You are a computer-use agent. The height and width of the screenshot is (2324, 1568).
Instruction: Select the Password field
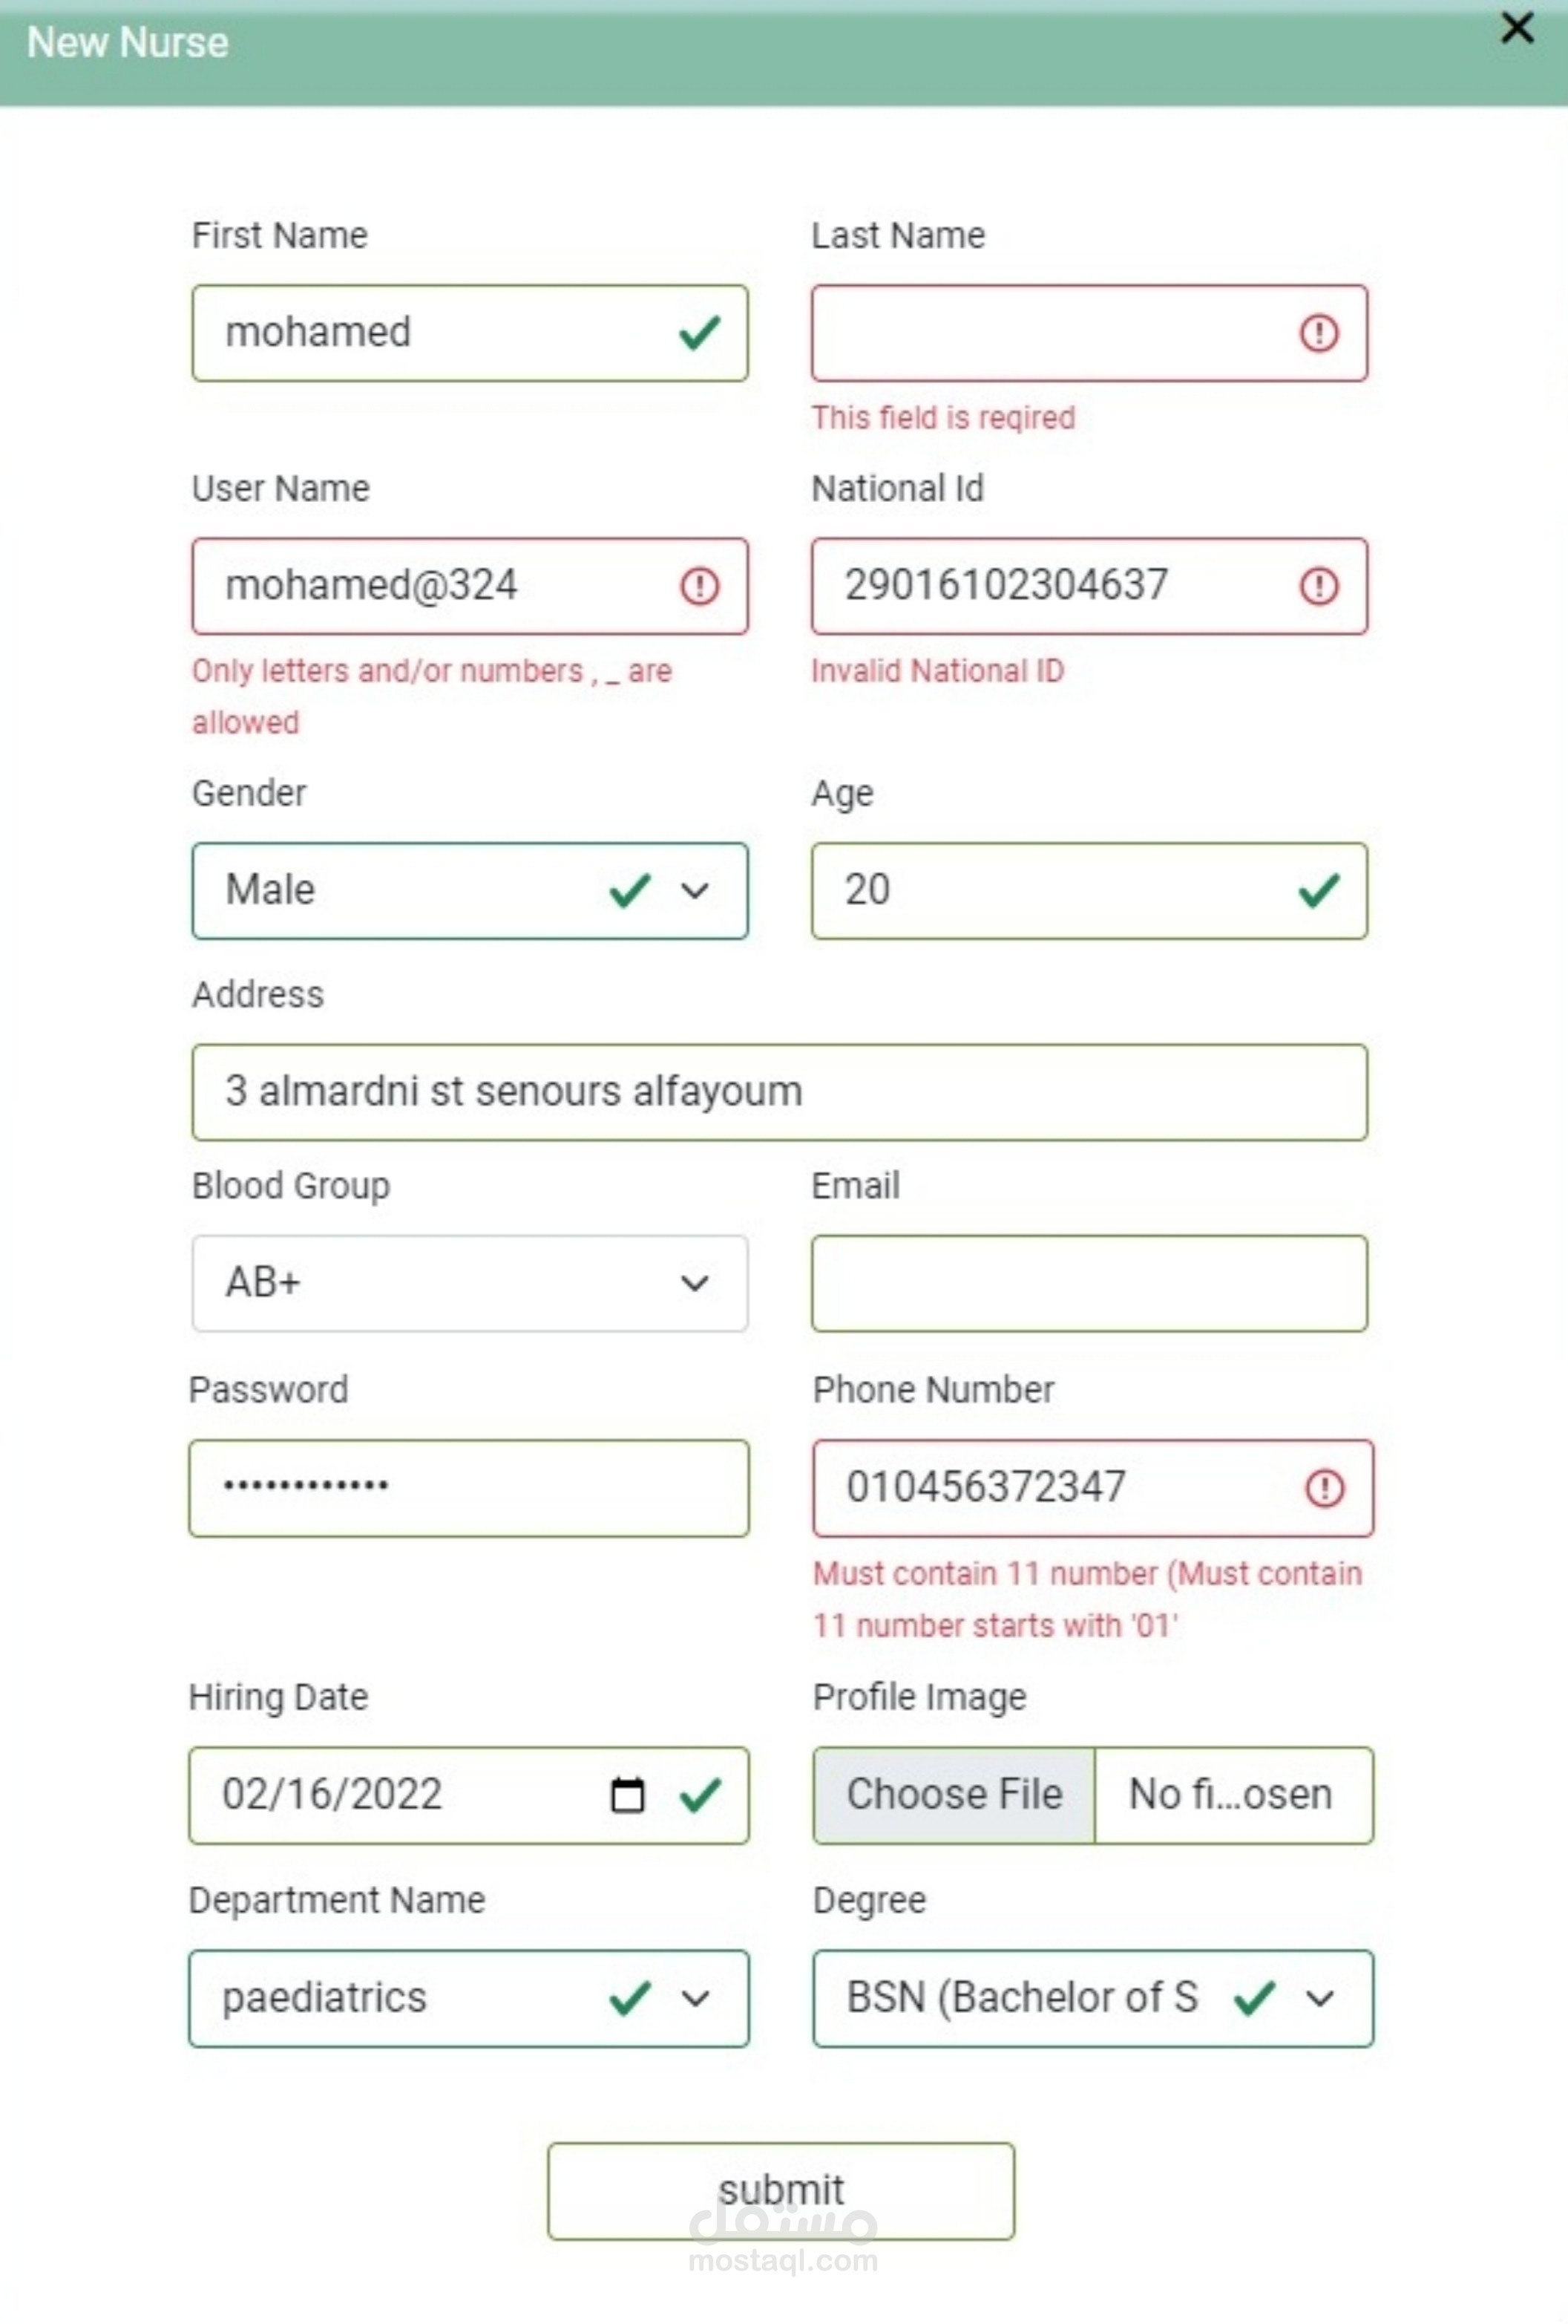click(x=468, y=1488)
